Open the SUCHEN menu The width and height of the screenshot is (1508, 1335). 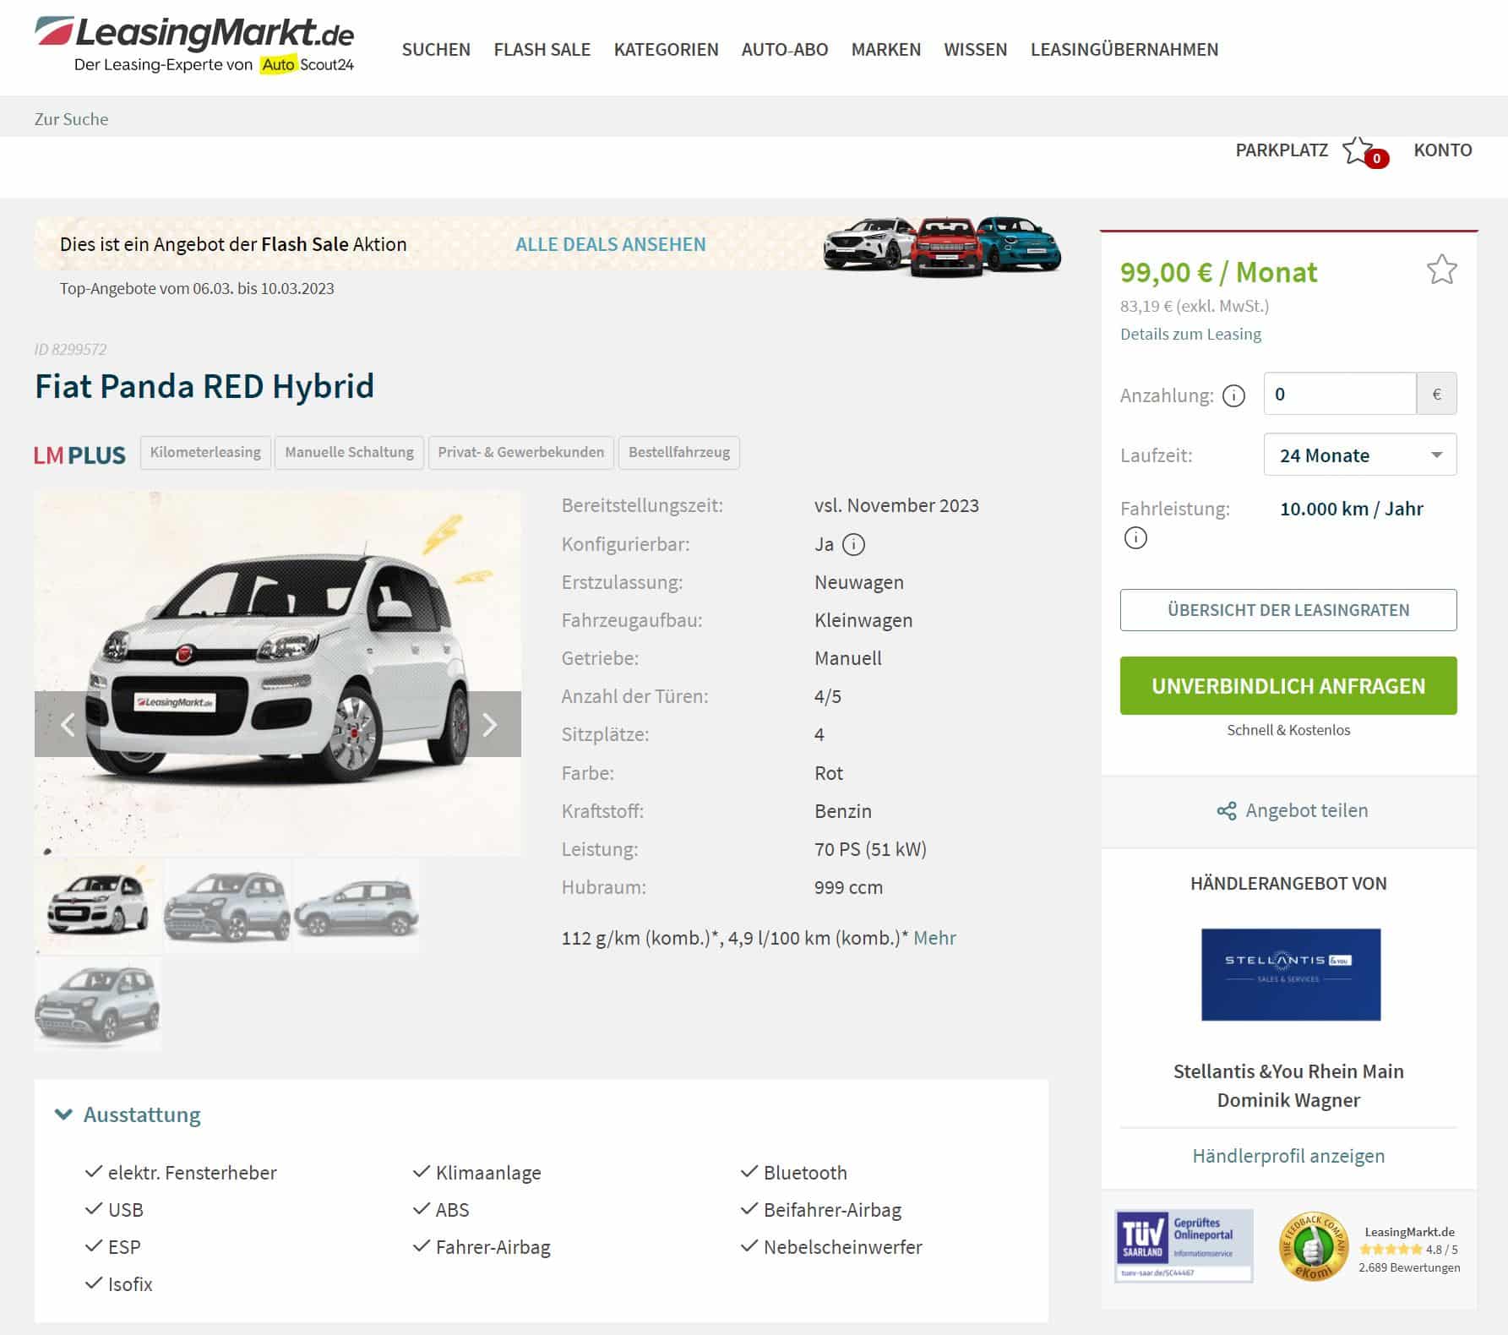click(436, 49)
